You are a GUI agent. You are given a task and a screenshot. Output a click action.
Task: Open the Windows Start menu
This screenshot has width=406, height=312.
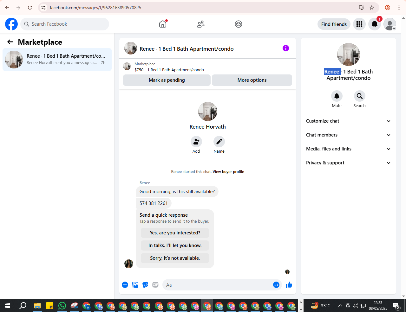tap(8, 306)
